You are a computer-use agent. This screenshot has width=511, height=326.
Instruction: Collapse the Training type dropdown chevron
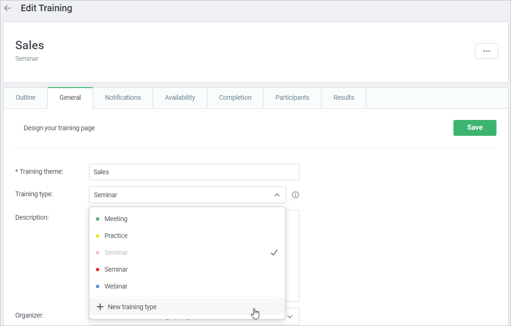(x=277, y=195)
